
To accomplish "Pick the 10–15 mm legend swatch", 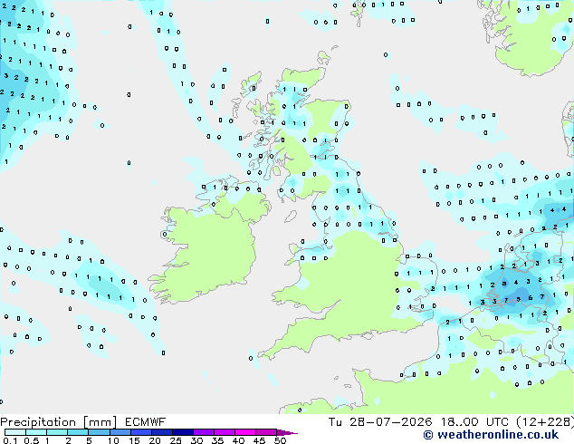I will point(120,432).
